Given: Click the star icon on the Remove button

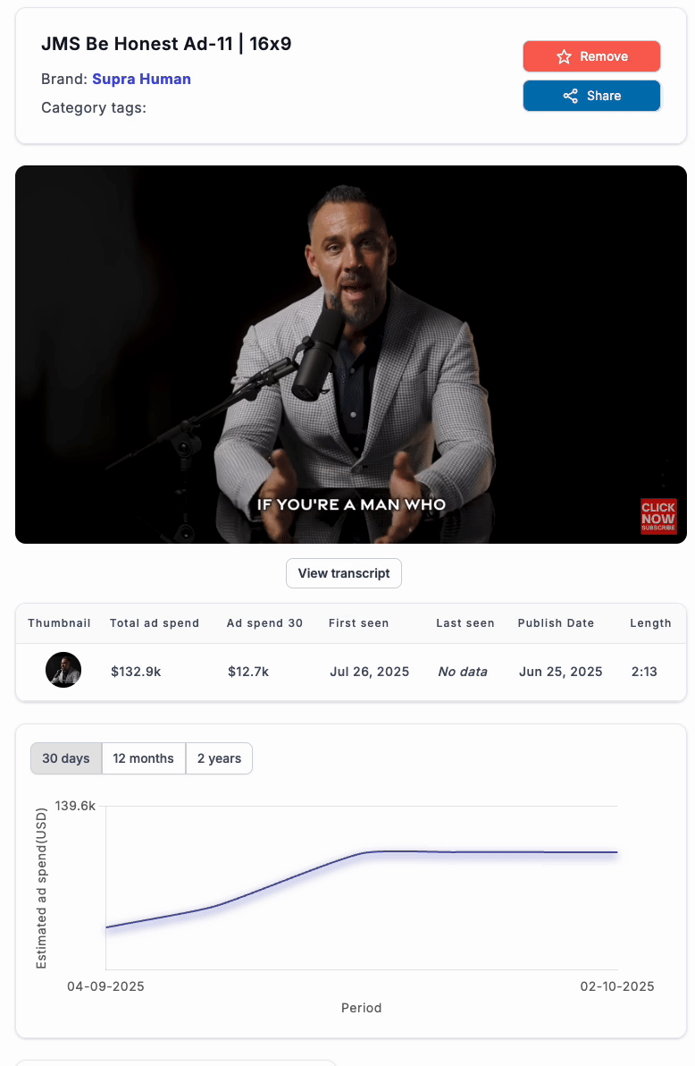Looking at the screenshot, I should pyautogui.click(x=564, y=56).
